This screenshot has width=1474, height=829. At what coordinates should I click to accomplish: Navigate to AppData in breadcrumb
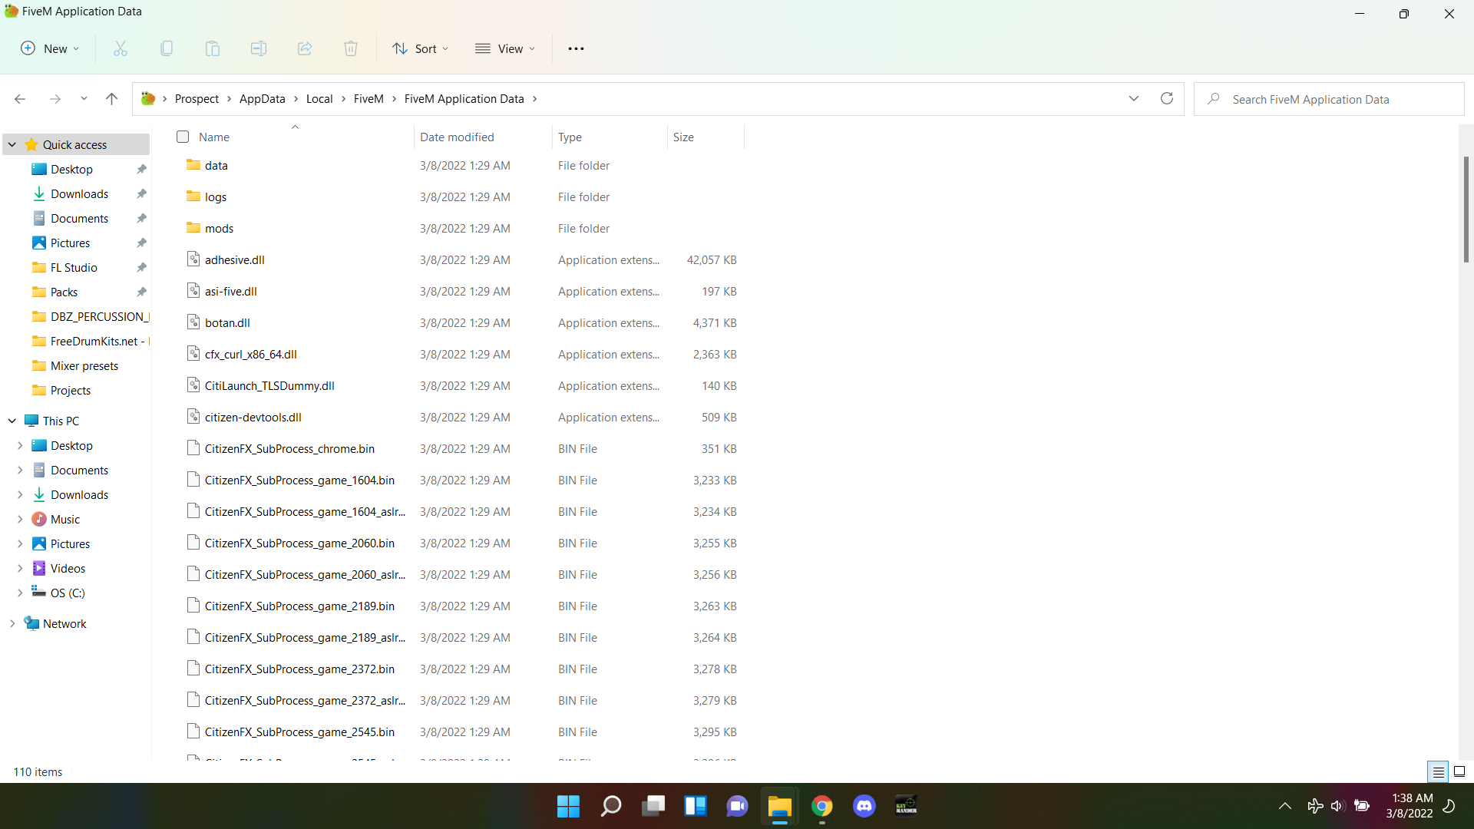[x=262, y=99]
